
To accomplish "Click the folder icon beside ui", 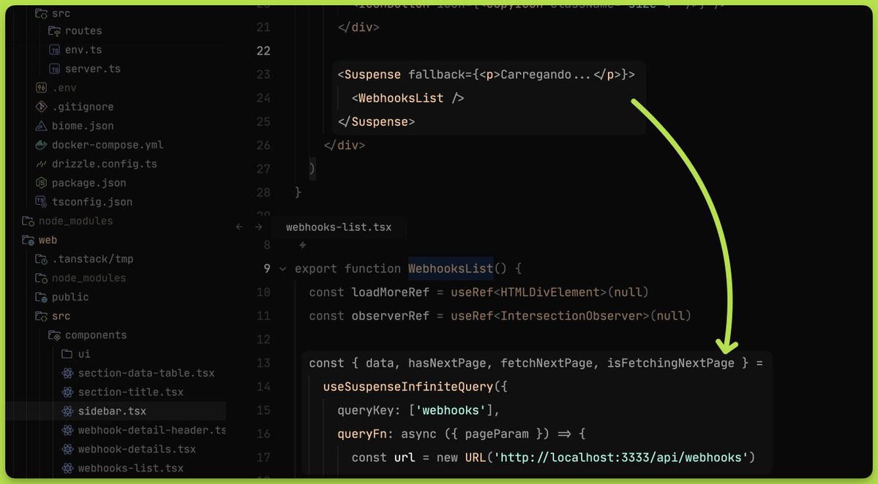I will click(68, 354).
